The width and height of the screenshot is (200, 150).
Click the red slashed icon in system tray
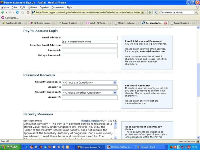[x=189, y=147]
